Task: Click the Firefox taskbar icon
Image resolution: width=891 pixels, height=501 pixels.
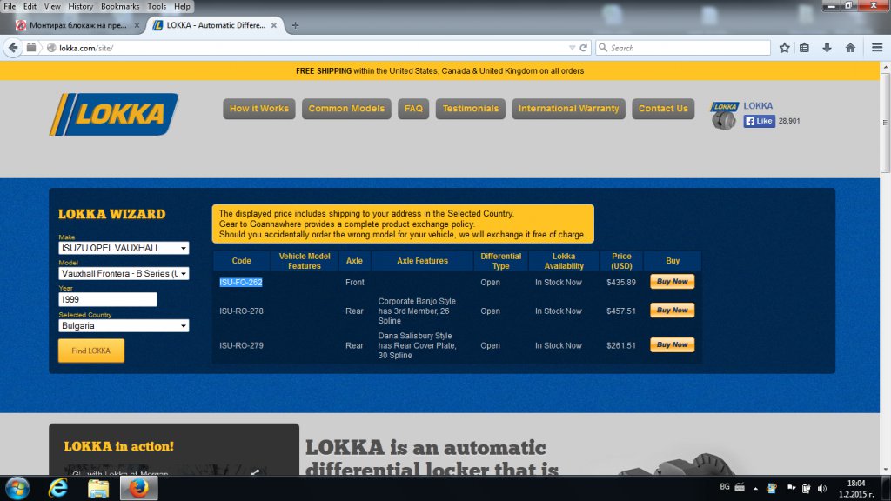Action: coord(138,488)
